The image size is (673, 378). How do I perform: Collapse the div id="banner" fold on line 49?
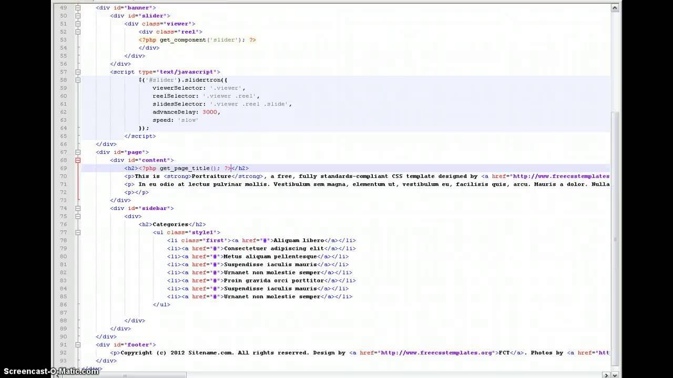(78, 8)
